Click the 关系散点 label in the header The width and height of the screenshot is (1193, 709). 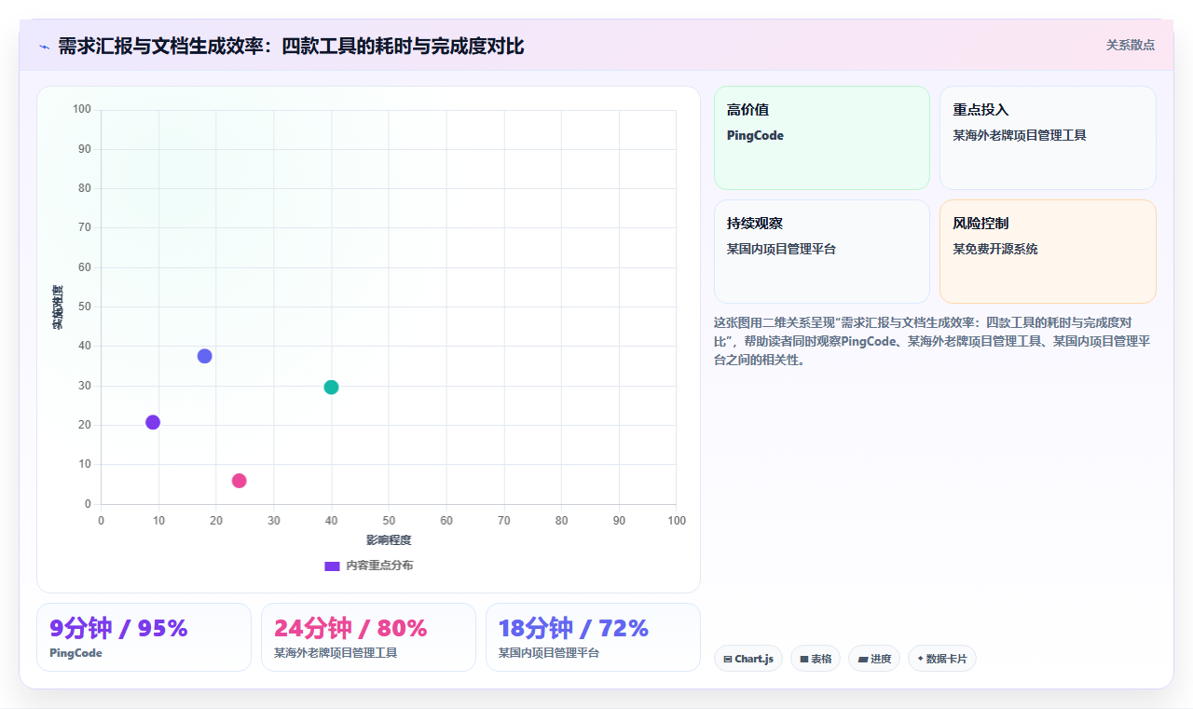tap(1131, 45)
